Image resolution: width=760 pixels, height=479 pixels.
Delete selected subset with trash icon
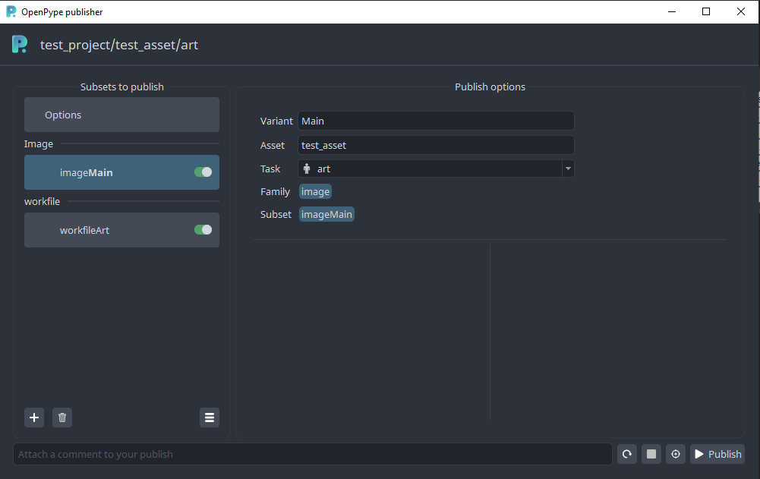(x=62, y=418)
